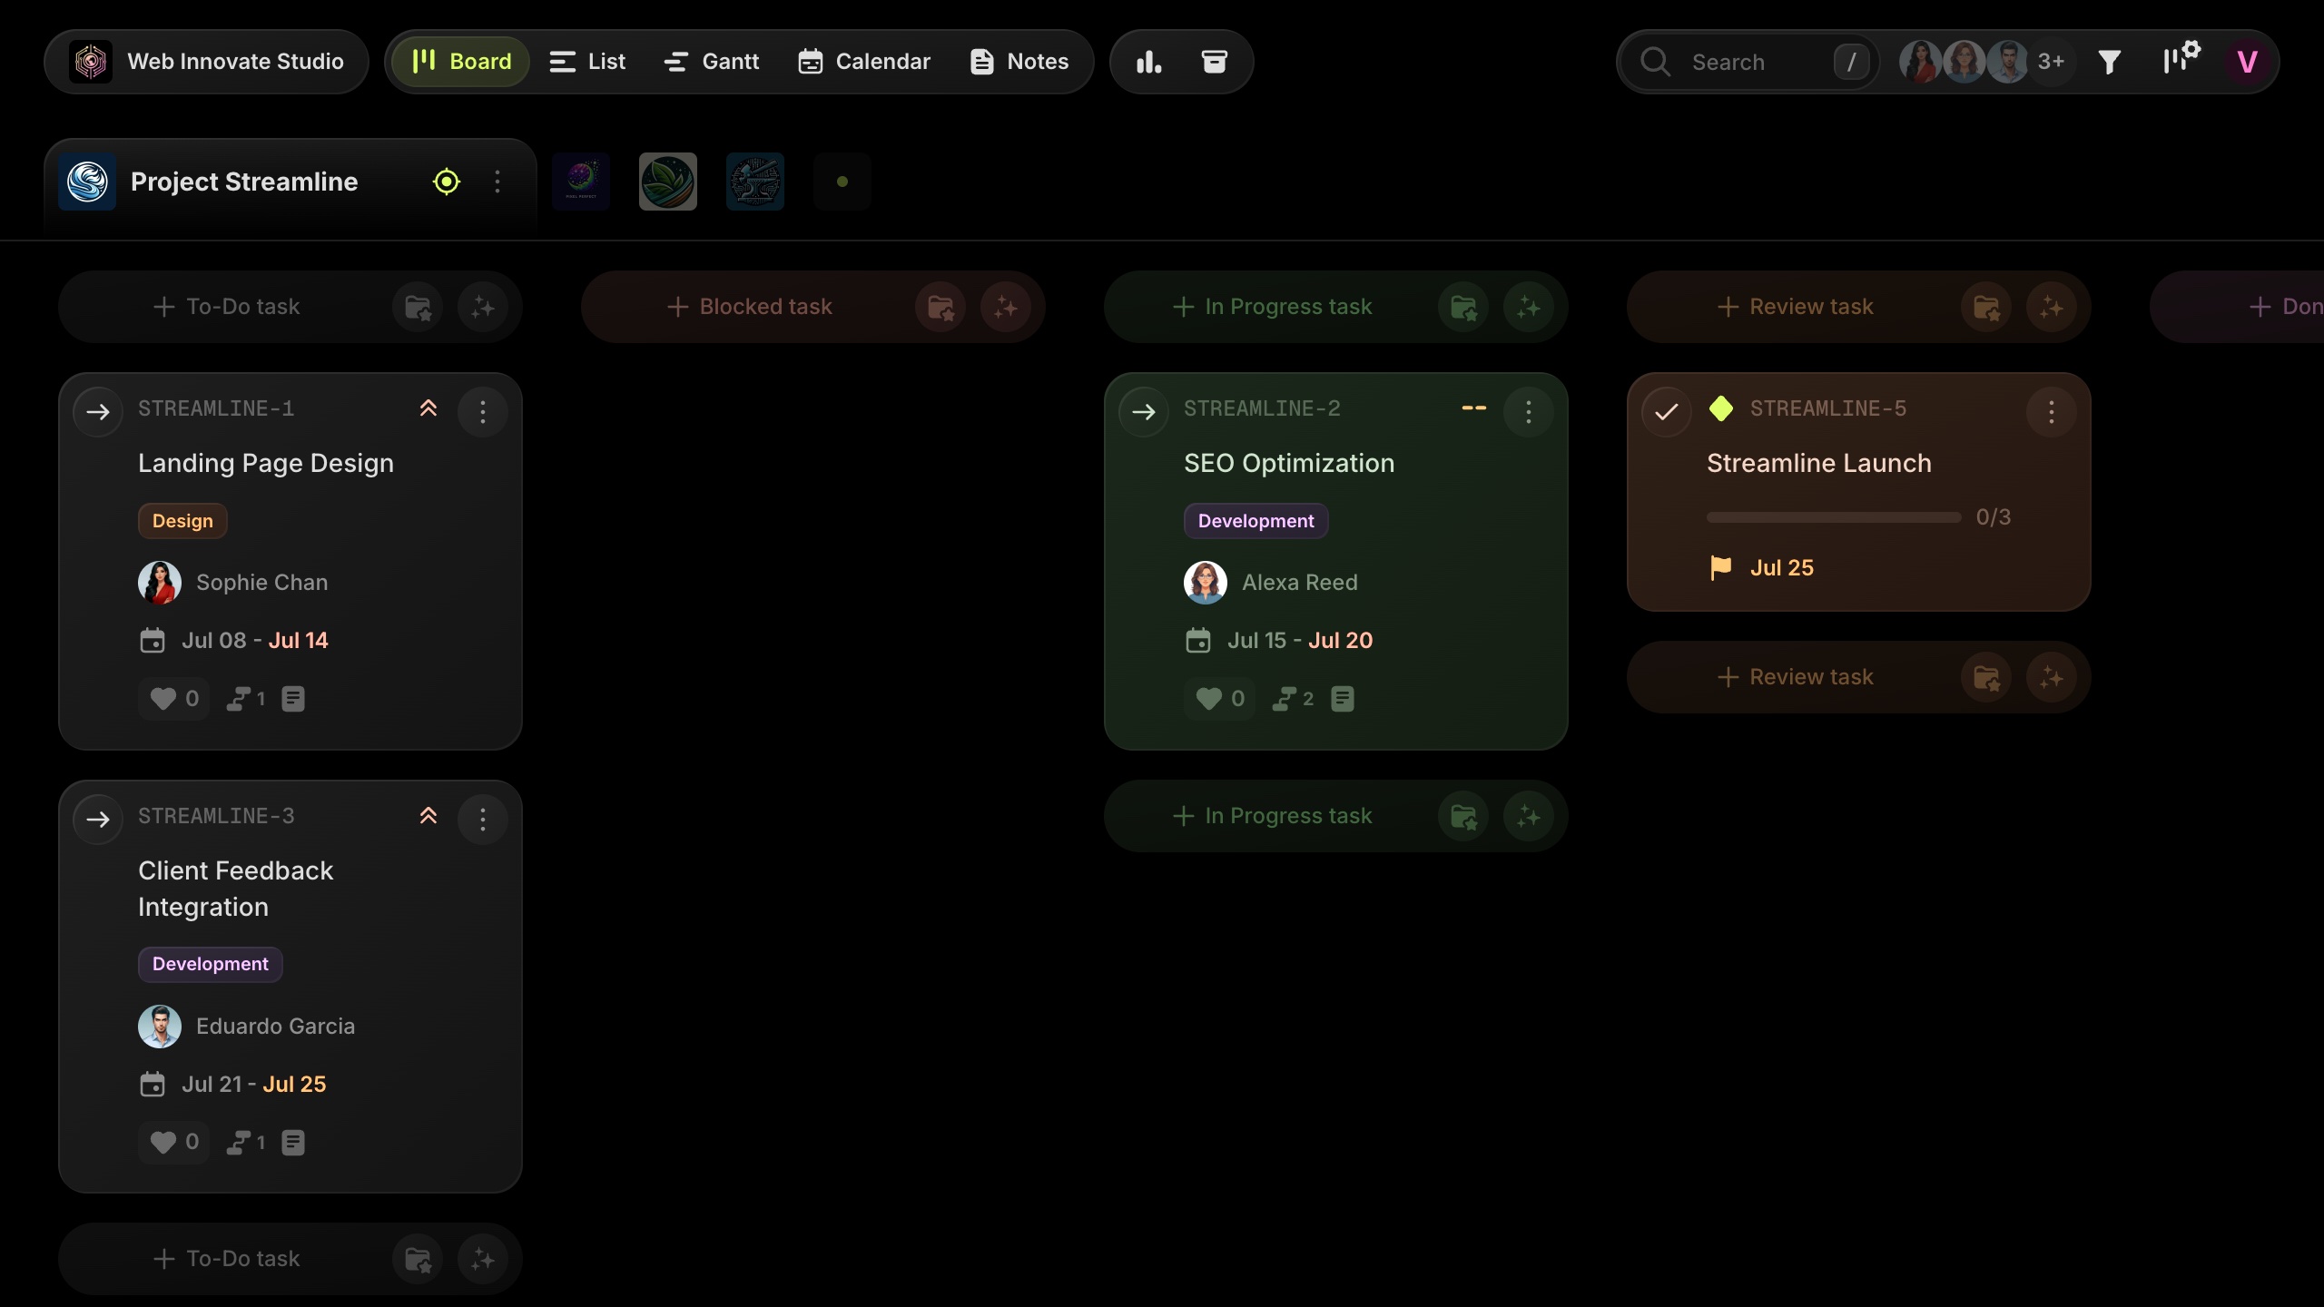
Task: Add a To-Do task at column top
Action: [226, 307]
